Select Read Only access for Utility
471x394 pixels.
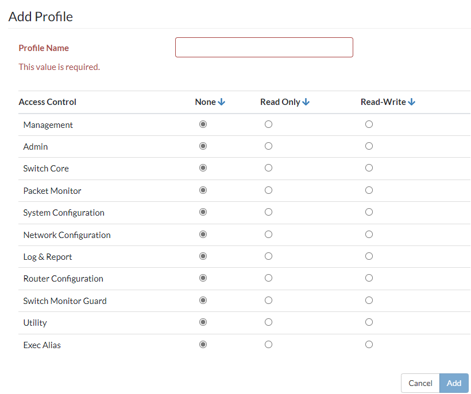pos(268,322)
